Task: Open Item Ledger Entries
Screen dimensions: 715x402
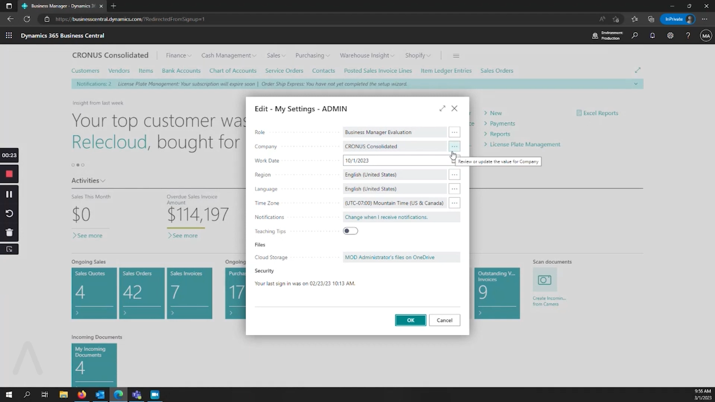Action: pos(446,71)
